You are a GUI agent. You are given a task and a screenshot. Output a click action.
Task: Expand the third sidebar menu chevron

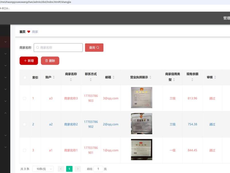tap(5, 66)
